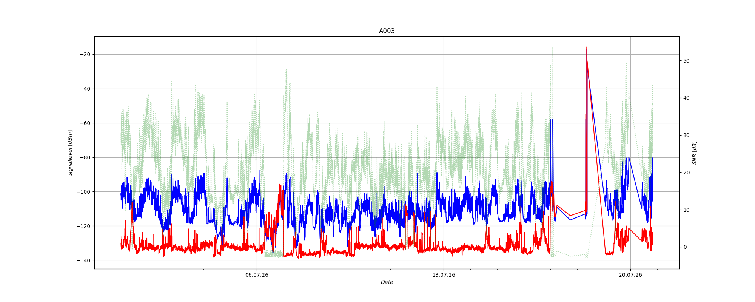The width and height of the screenshot is (755, 302).
Task: Select the Date x-axis label
Action: (387, 282)
